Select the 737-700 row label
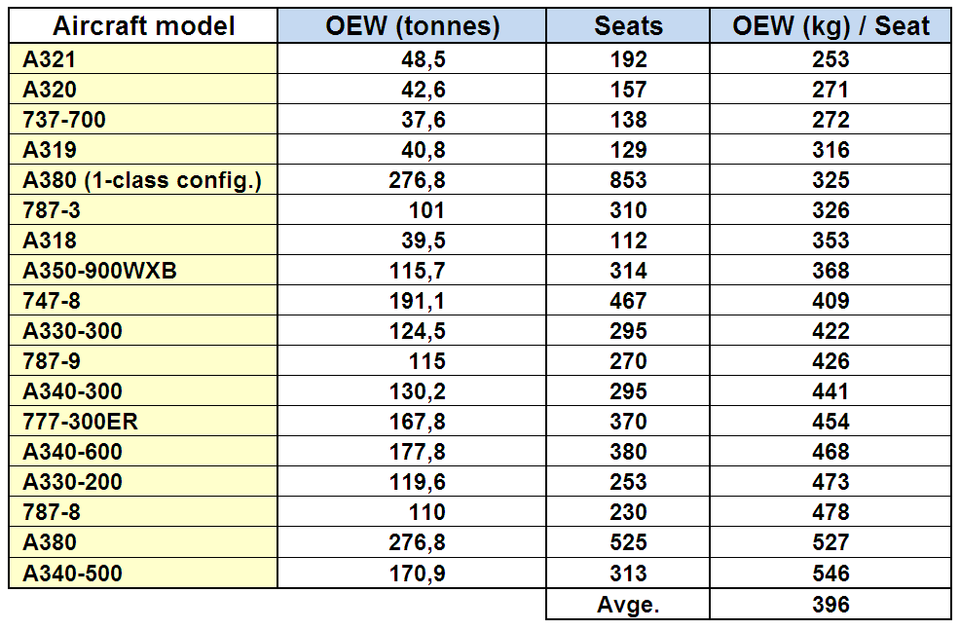 click(x=143, y=120)
